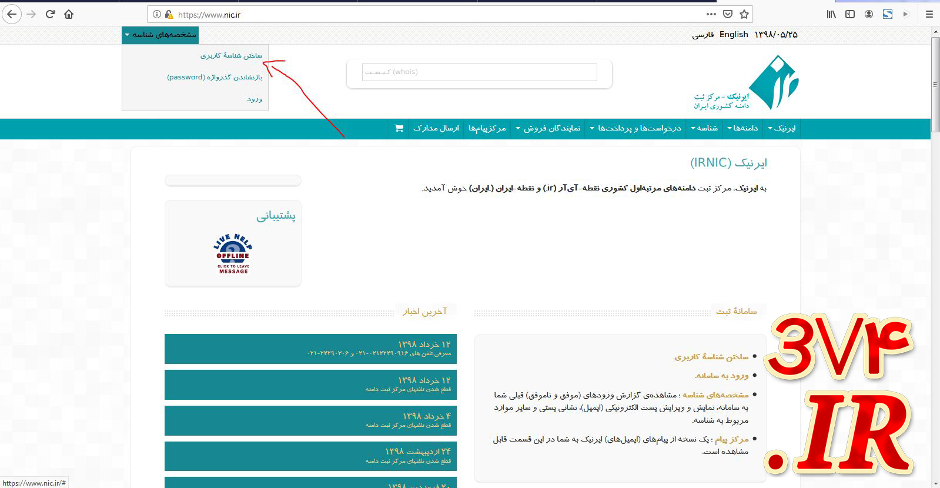Screen dimensions: 940x488
Task: Click status bar text https://www.nic.ir/#
Action: pyautogui.click(x=34, y=483)
